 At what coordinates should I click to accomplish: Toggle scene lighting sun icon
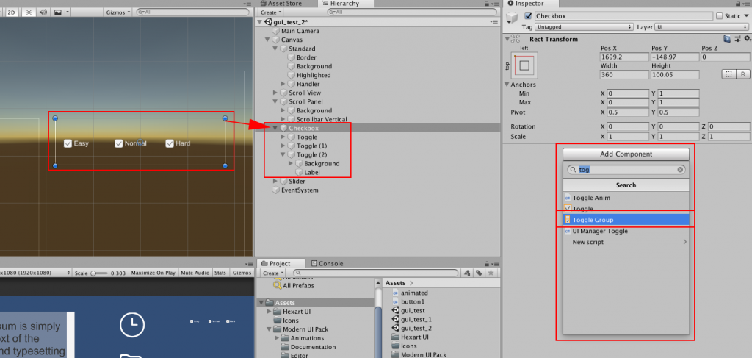[28, 12]
